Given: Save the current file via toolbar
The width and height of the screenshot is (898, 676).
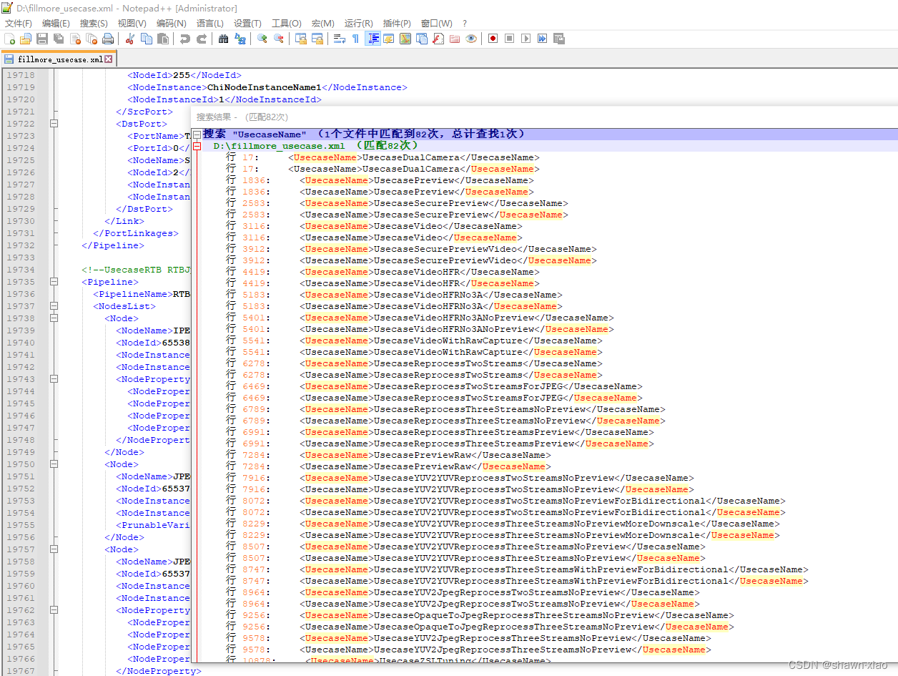Looking at the screenshot, I should [42, 39].
